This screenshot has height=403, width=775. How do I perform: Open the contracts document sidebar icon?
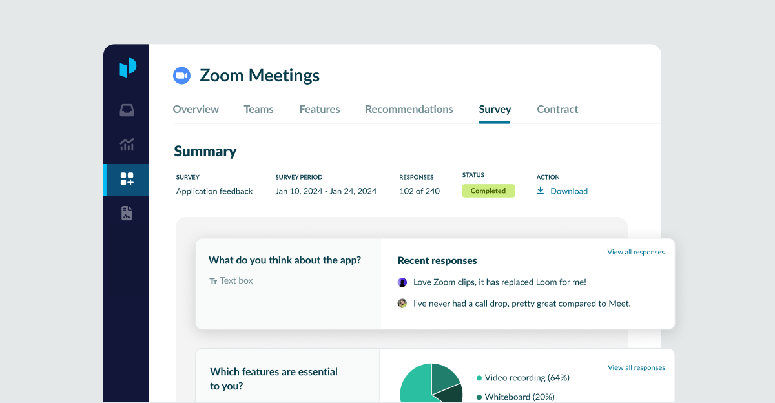tap(127, 213)
